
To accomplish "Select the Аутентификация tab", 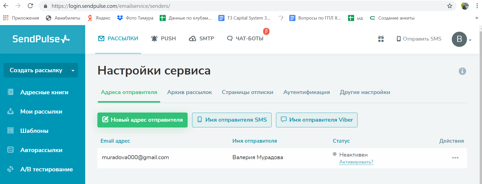I will pos(306,92).
